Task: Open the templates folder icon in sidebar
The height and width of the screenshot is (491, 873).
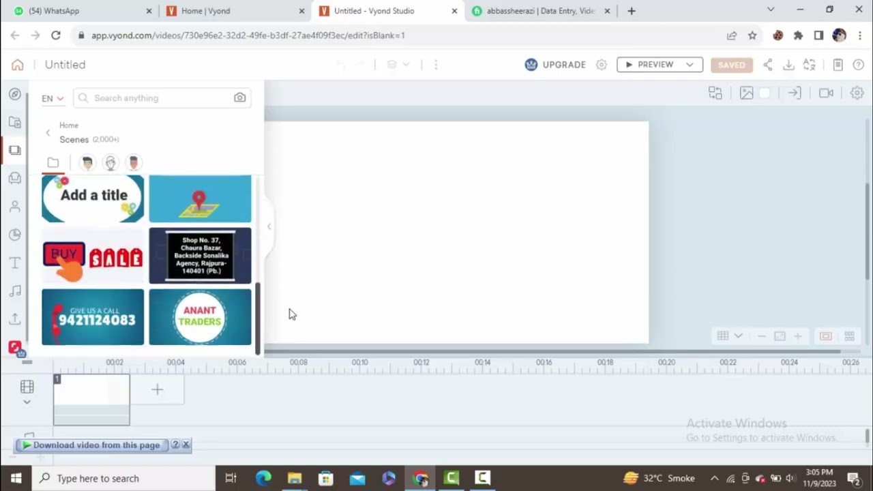Action: point(15,122)
